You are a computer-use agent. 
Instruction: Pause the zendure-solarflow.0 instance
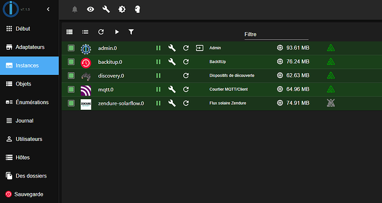point(158,103)
